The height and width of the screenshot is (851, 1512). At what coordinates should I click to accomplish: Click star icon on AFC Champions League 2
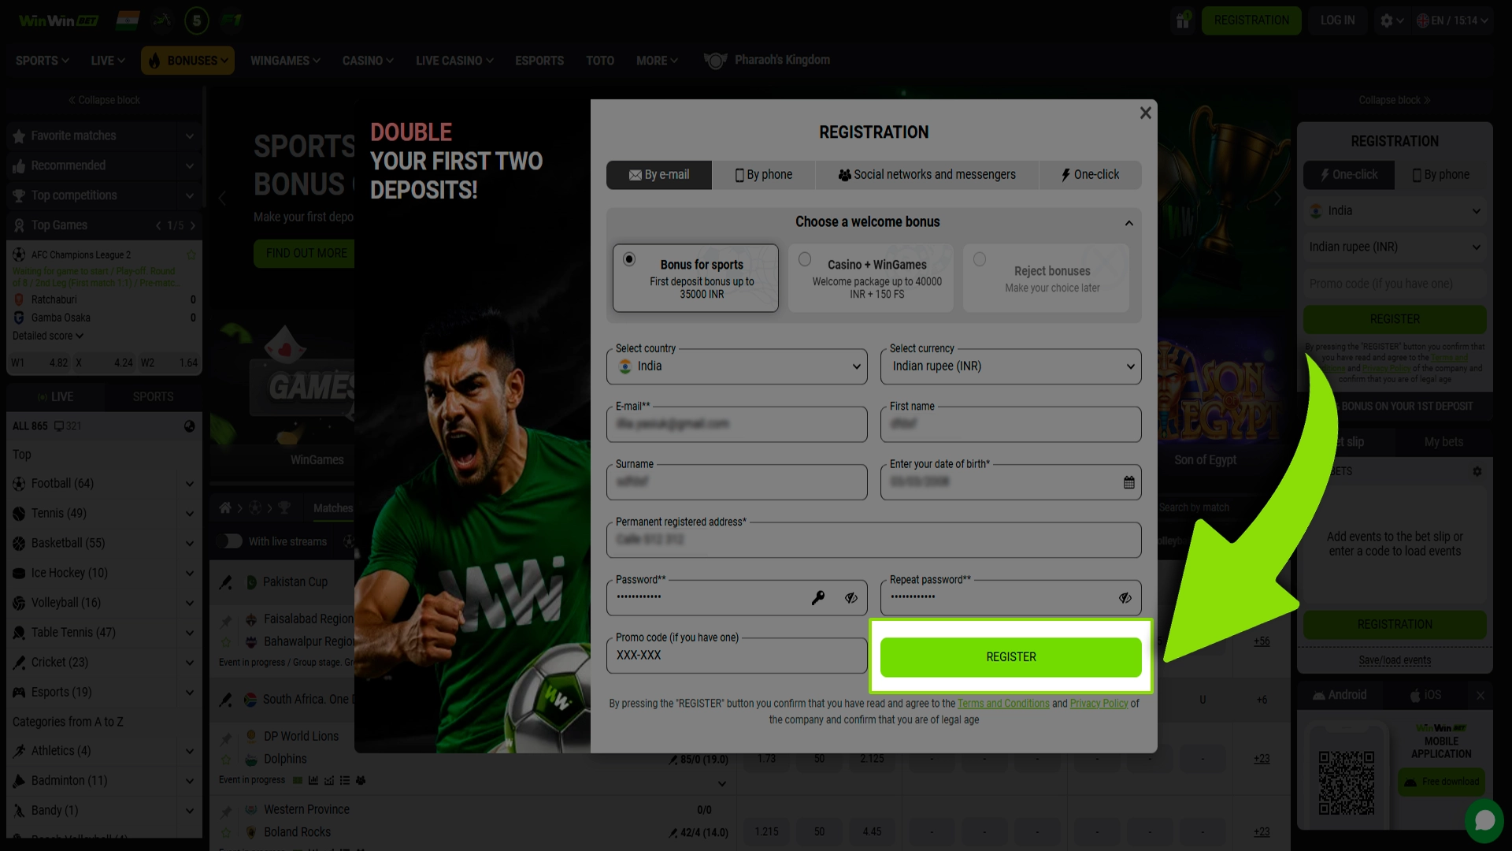pos(191,255)
